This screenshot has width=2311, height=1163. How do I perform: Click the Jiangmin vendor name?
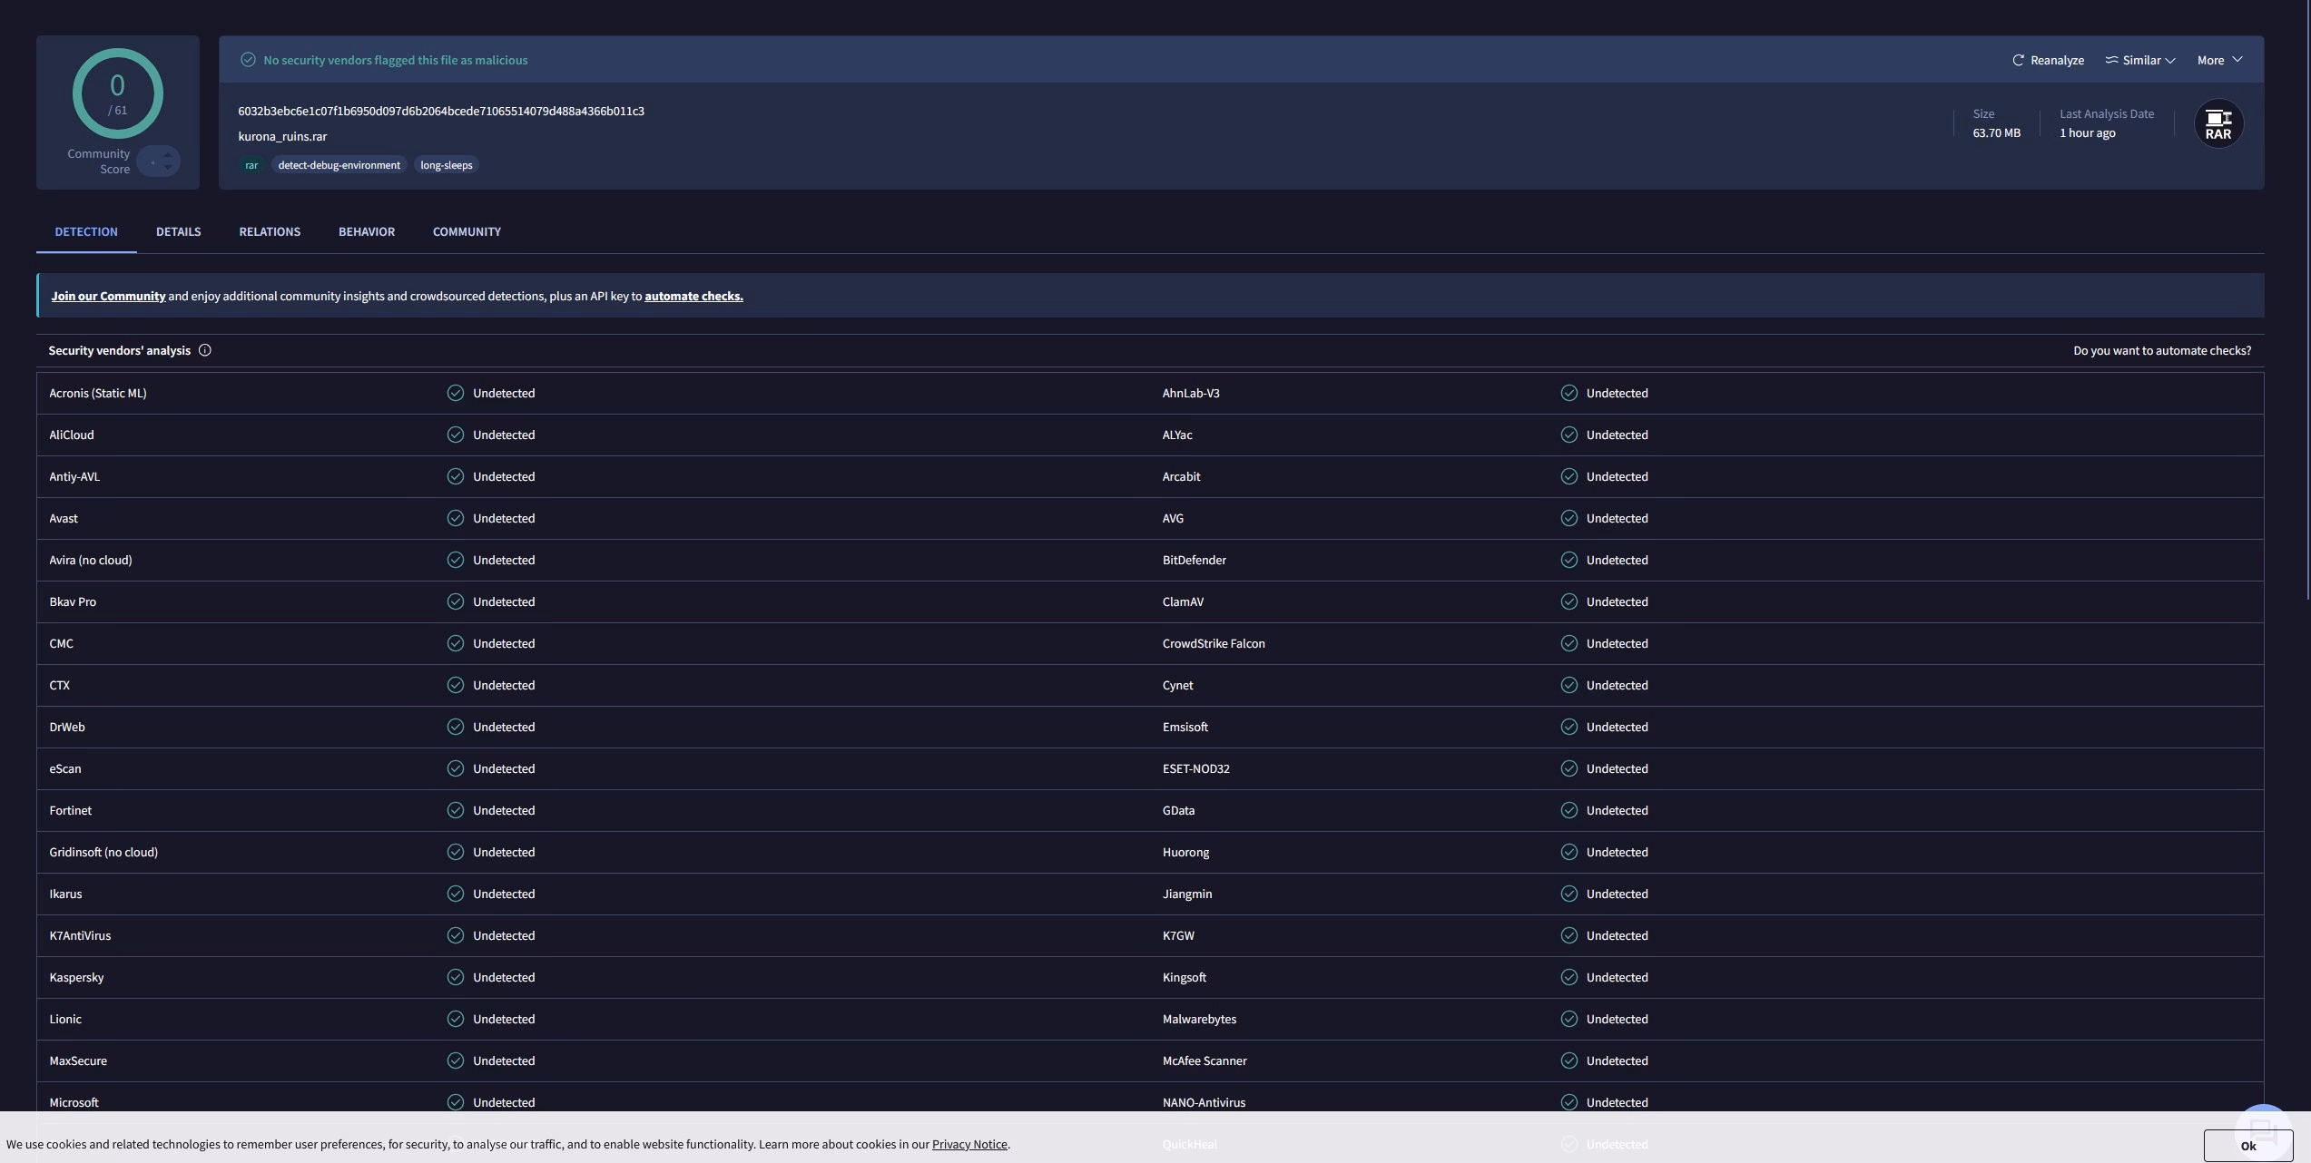pyautogui.click(x=1187, y=894)
